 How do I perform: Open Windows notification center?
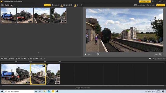(163, 91)
